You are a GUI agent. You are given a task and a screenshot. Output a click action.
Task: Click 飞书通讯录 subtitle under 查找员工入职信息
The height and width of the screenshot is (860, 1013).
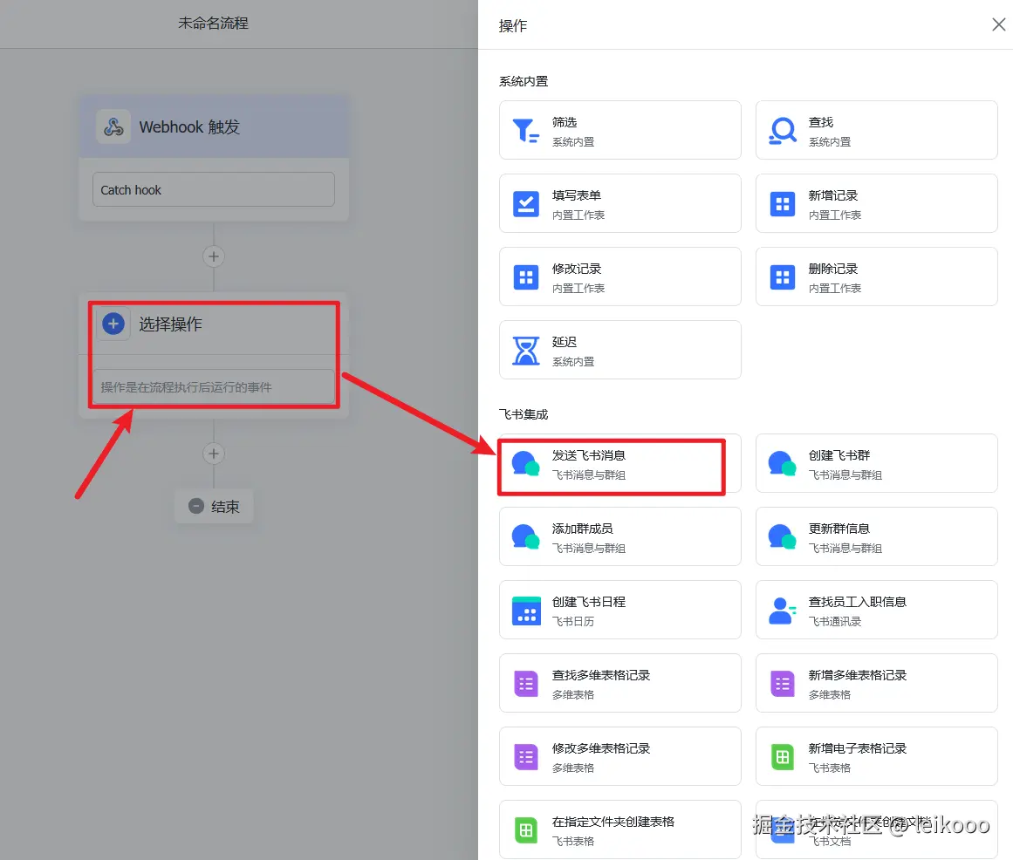[x=835, y=621]
